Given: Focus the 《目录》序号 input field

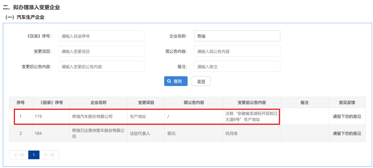Looking at the screenshot, I should (x=101, y=36).
